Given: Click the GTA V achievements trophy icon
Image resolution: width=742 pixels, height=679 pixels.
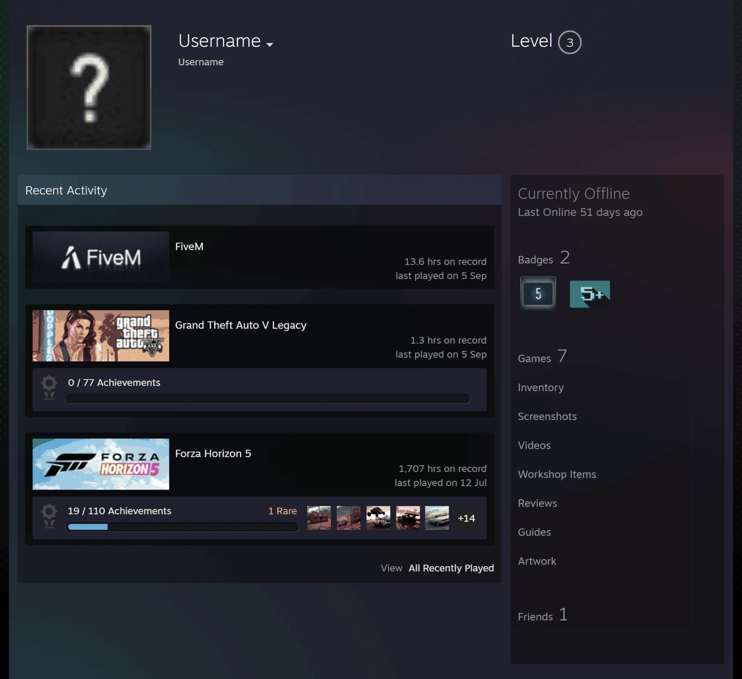Looking at the screenshot, I should (x=49, y=387).
